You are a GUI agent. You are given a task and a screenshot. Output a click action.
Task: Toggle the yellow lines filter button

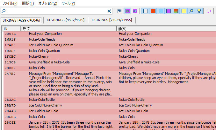pos(184,11)
